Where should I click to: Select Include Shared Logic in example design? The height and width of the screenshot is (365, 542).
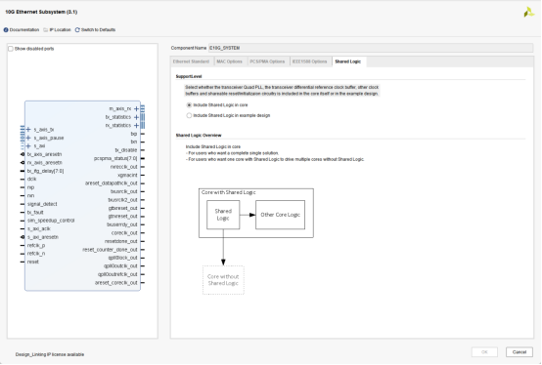[189, 115]
